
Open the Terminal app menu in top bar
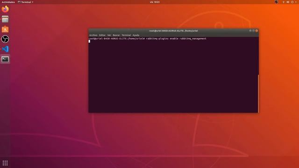tap(26, 2)
